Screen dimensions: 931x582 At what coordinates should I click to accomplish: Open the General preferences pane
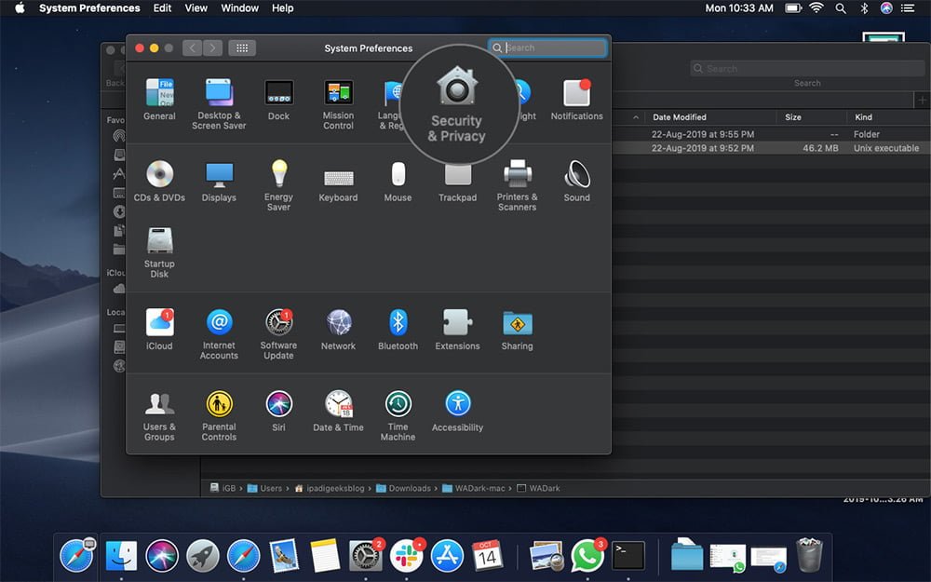pyautogui.click(x=159, y=100)
